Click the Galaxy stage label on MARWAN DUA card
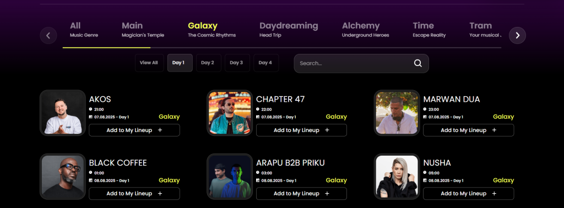This screenshot has width=564, height=208. coord(503,117)
